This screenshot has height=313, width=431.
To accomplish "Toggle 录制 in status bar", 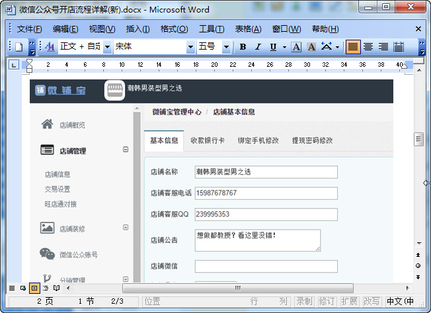I will point(304,302).
